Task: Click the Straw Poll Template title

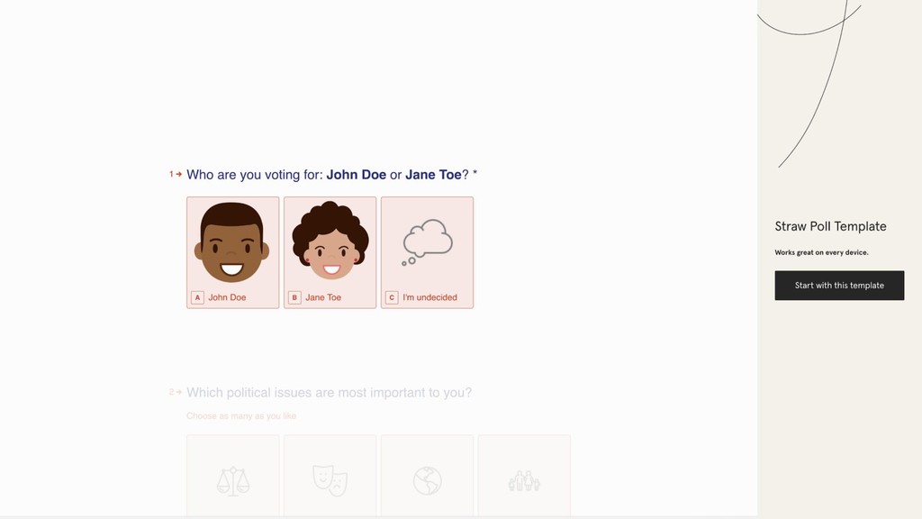Action: point(830,226)
